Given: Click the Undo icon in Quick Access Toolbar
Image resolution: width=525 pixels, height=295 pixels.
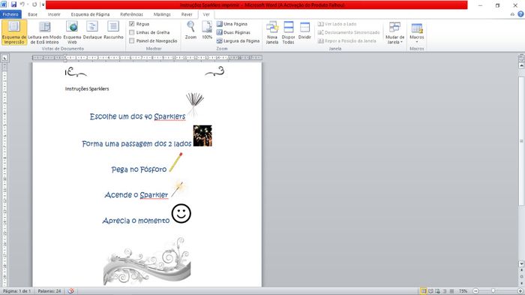Looking at the screenshot, I should pos(22,5).
